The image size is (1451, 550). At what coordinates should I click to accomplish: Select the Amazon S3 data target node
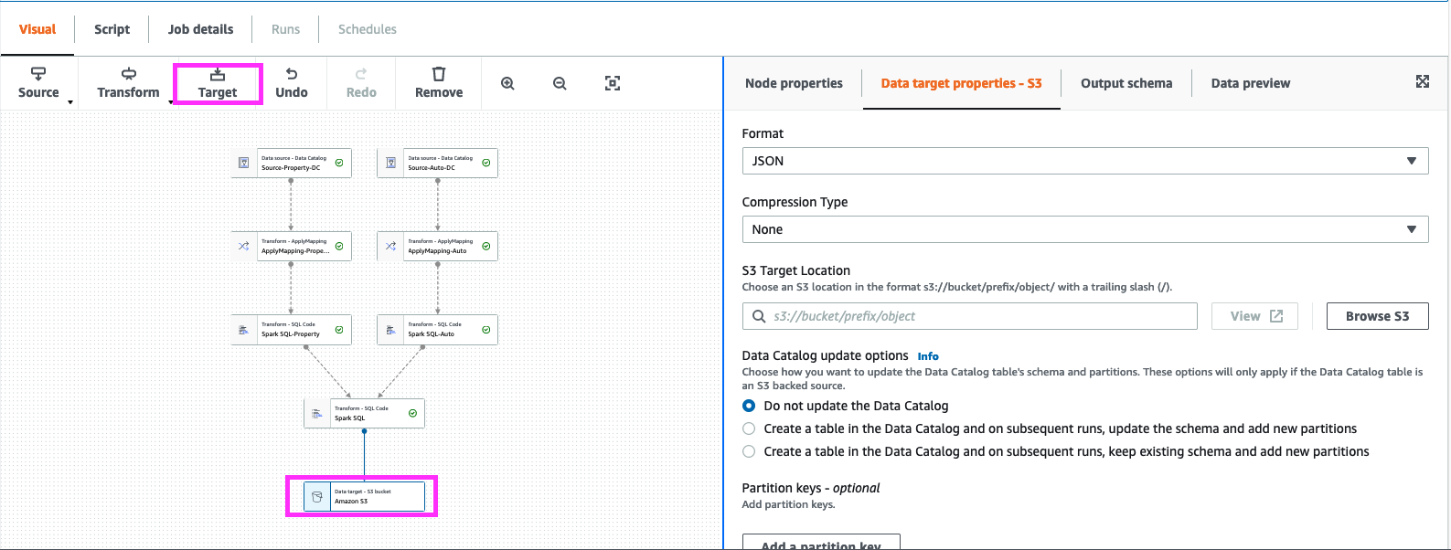tap(364, 496)
